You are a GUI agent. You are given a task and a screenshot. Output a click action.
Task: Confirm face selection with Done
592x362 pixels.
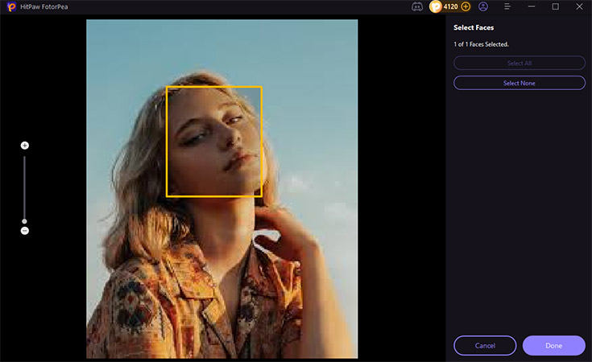554,345
